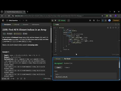The height and width of the screenshot is (91, 121).
Task: Open the browser extensions puzzle icon
Action: [x=110, y=16]
